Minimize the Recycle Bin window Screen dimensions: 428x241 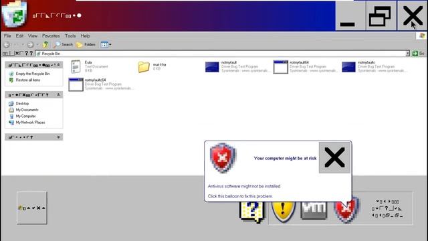coord(350,15)
